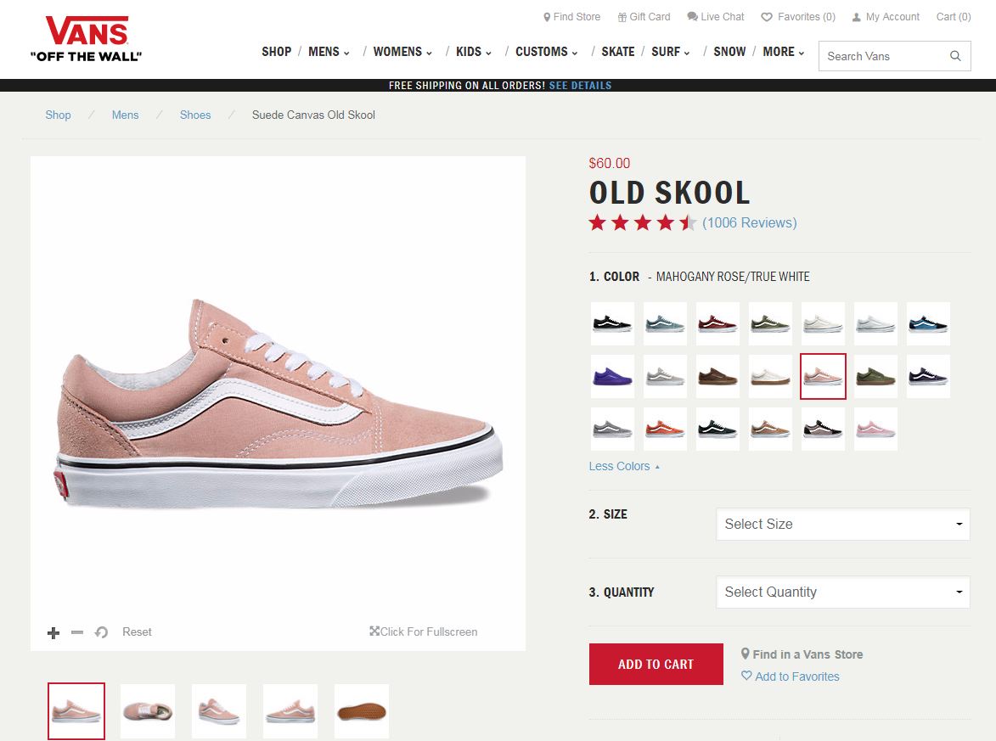This screenshot has height=741, width=996.
Task: Click the Gift Card icon
Action: pos(622,17)
